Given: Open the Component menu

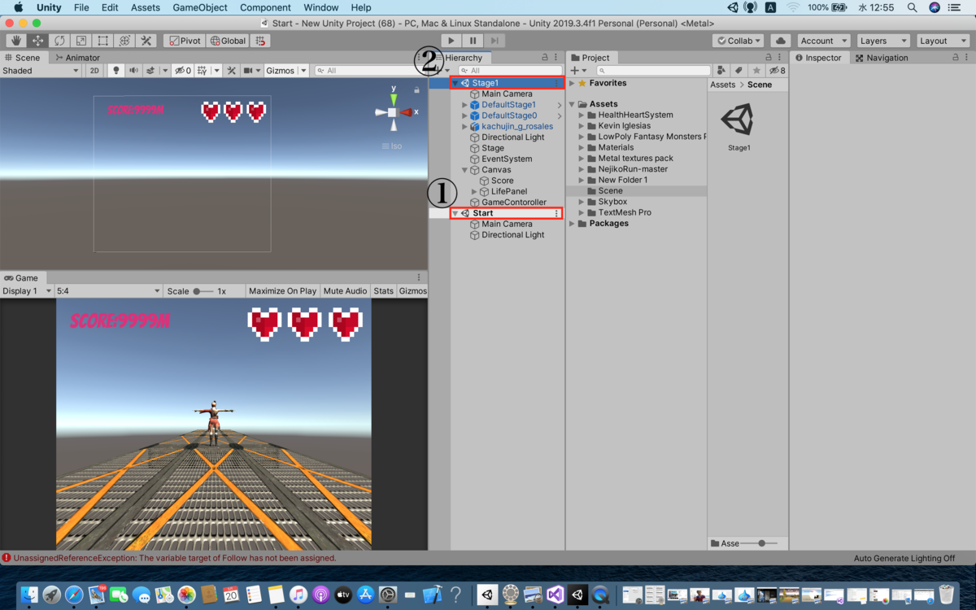Looking at the screenshot, I should [x=265, y=7].
